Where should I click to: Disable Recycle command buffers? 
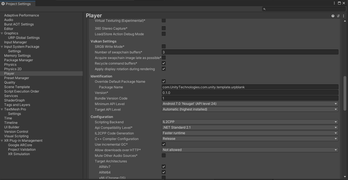click(163, 63)
